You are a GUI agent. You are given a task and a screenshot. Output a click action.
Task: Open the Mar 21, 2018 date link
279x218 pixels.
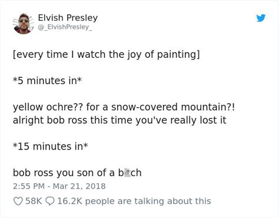79,186
